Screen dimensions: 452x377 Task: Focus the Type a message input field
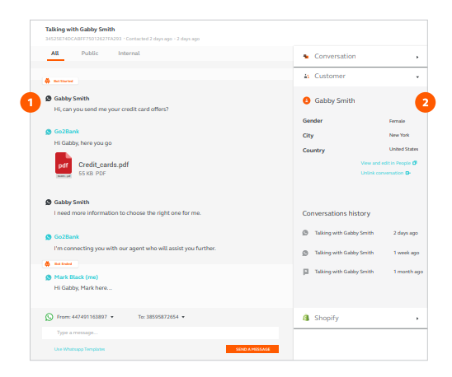pyautogui.click(x=160, y=333)
